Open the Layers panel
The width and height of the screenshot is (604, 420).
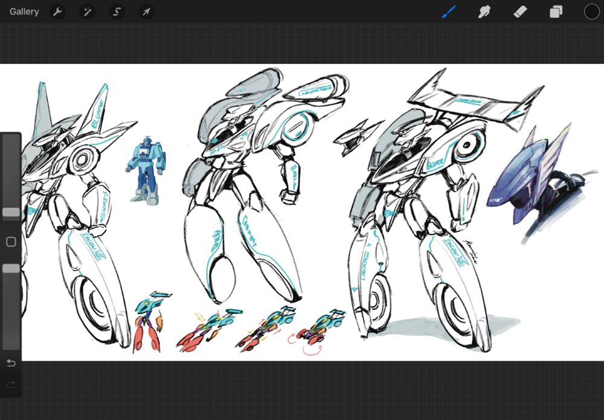tap(556, 12)
